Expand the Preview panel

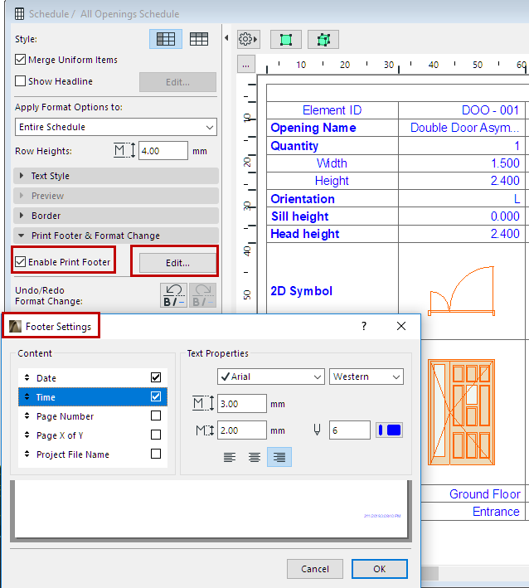click(116, 196)
